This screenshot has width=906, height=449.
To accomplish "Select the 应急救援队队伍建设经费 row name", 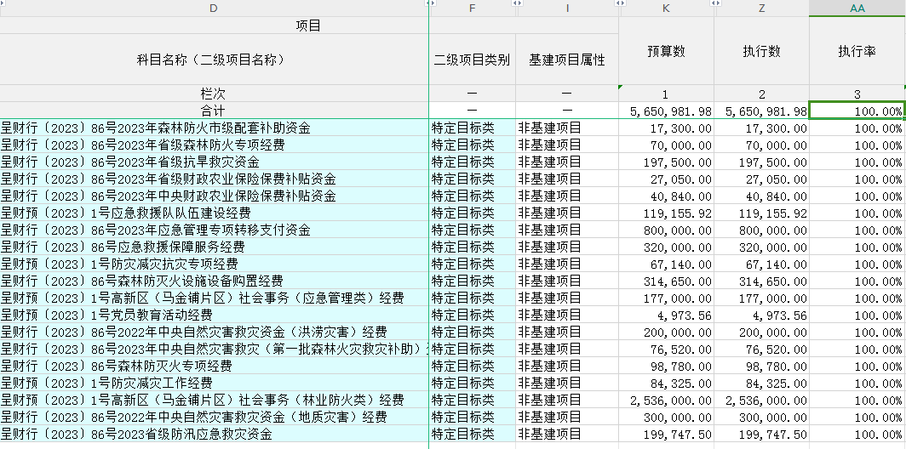I will point(214,213).
